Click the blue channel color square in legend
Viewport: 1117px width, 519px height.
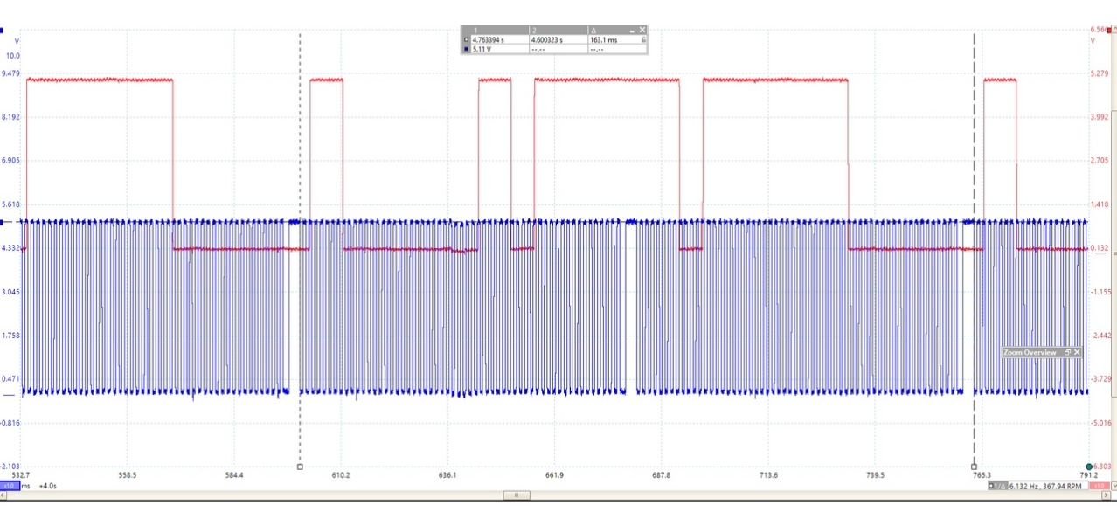click(x=466, y=49)
